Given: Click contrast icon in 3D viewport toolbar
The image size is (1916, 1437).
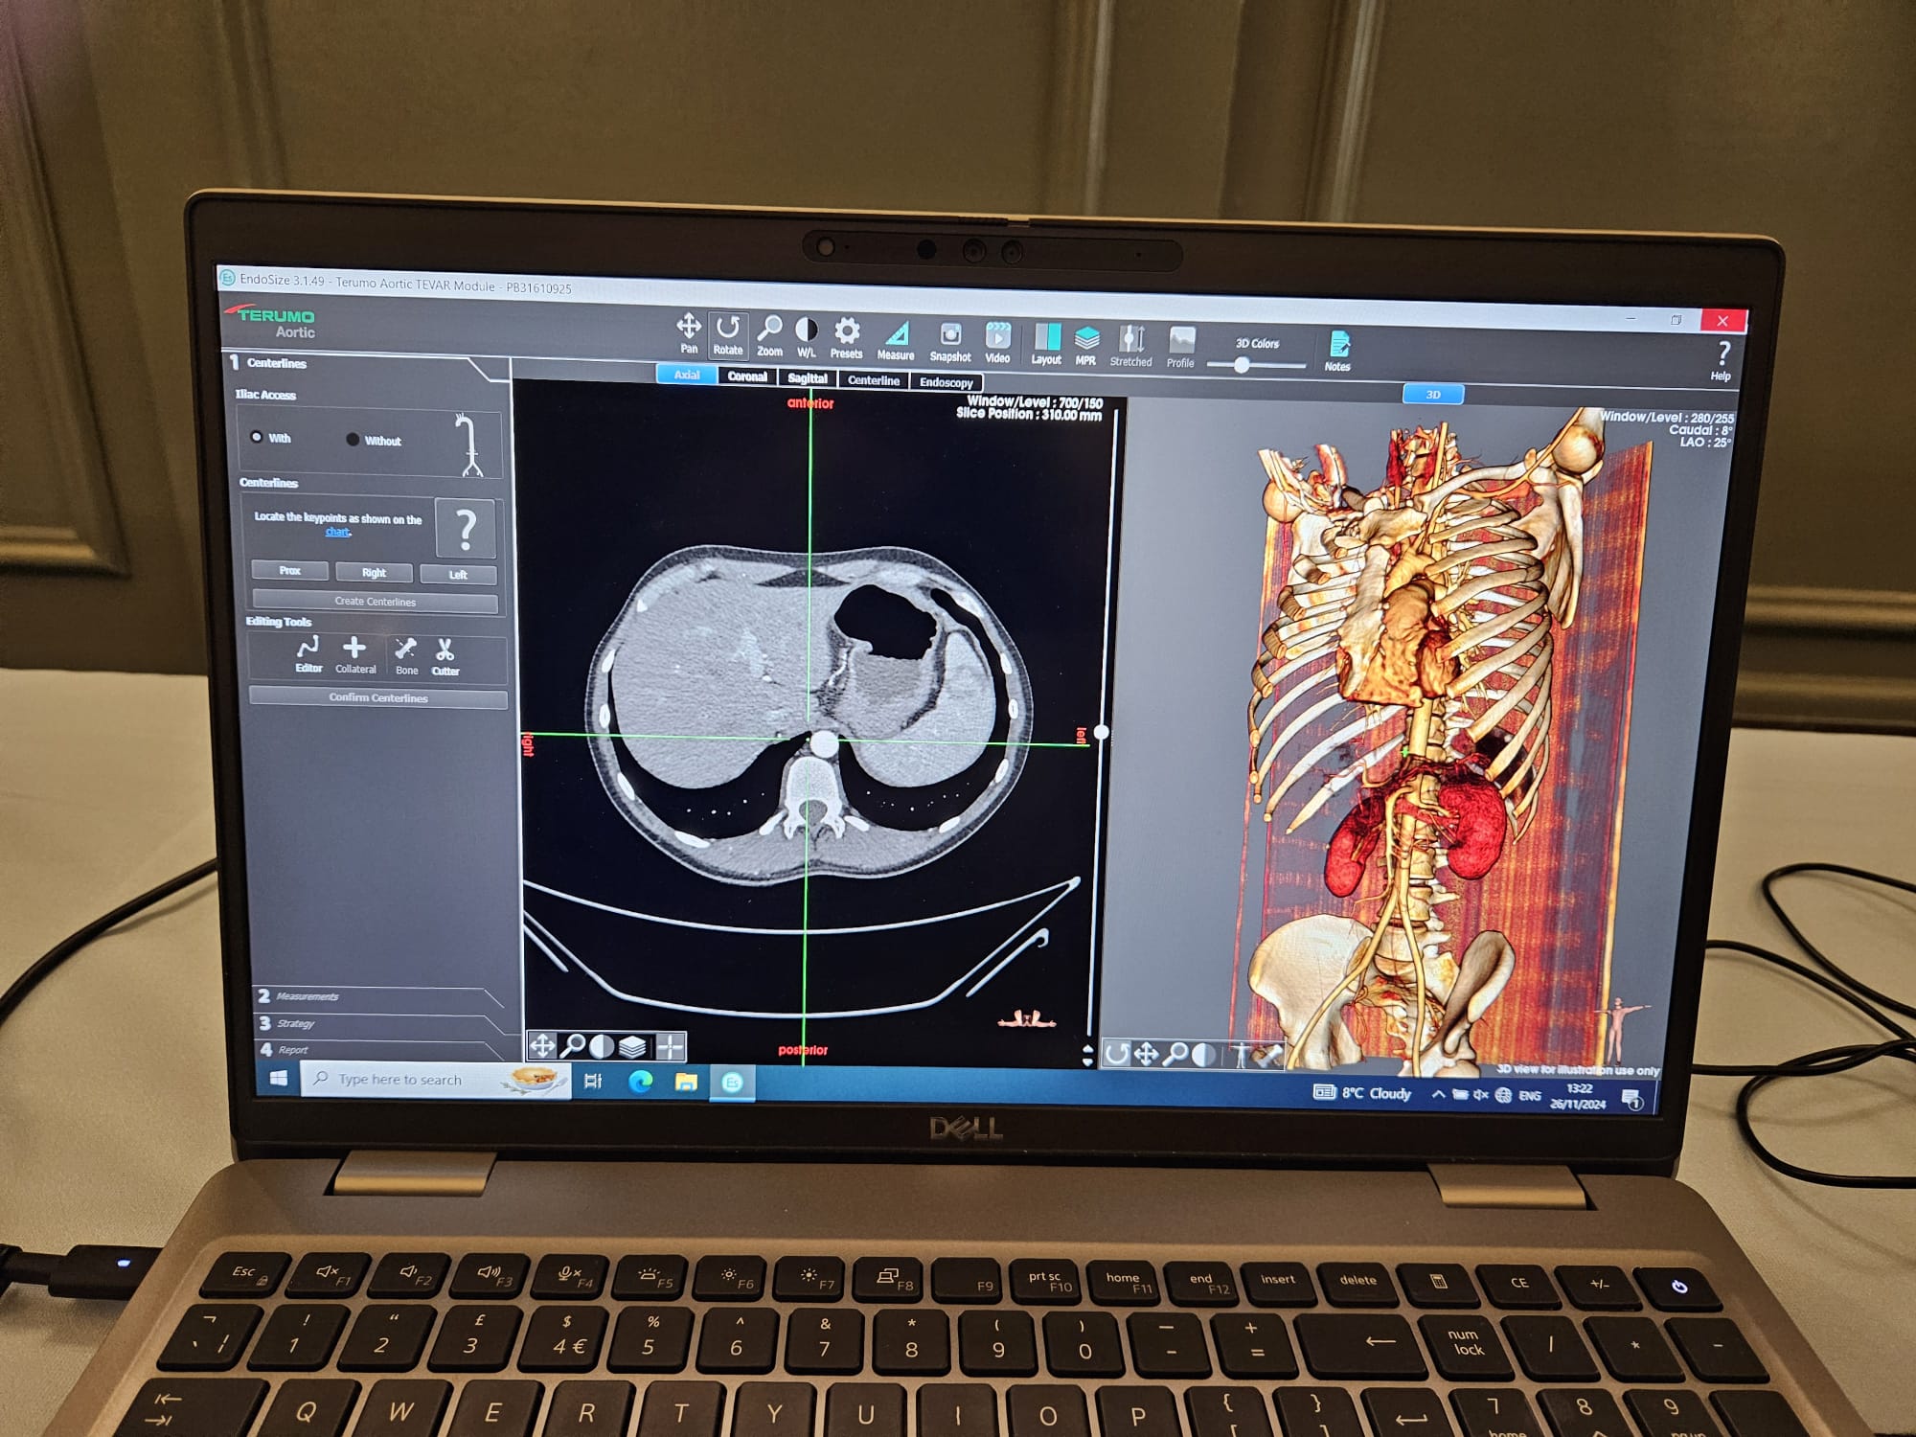Looking at the screenshot, I should click(1204, 1056).
